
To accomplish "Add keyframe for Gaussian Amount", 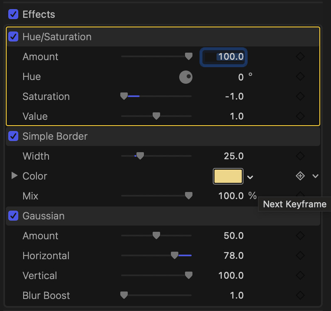I will 300,236.
